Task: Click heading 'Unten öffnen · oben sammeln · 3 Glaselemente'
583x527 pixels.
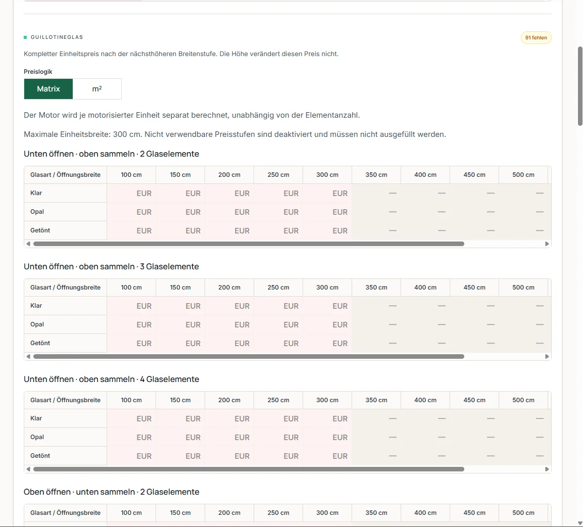Action: click(x=111, y=267)
